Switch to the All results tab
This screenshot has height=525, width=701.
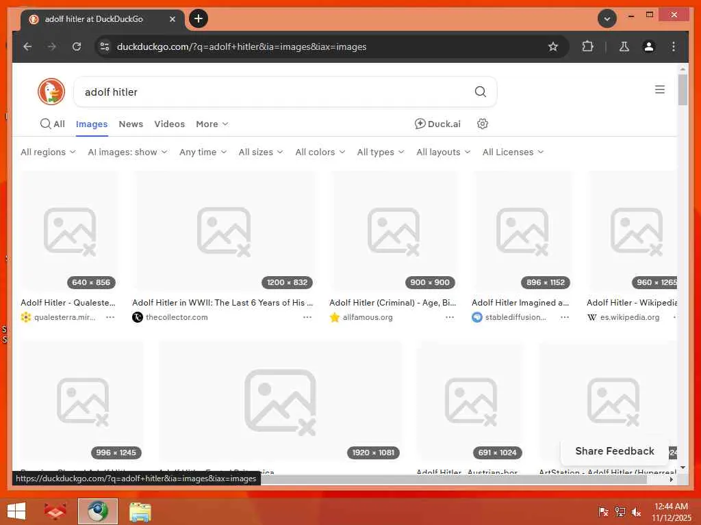[52, 124]
